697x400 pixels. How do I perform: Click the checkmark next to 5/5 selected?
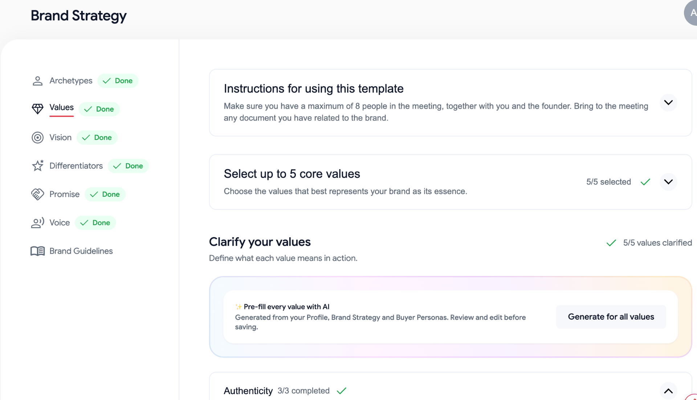click(x=645, y=182)
